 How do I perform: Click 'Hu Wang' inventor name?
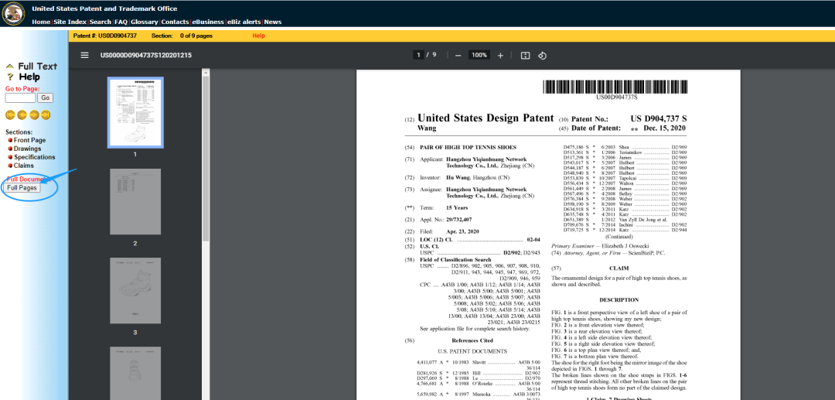point(458,177)
